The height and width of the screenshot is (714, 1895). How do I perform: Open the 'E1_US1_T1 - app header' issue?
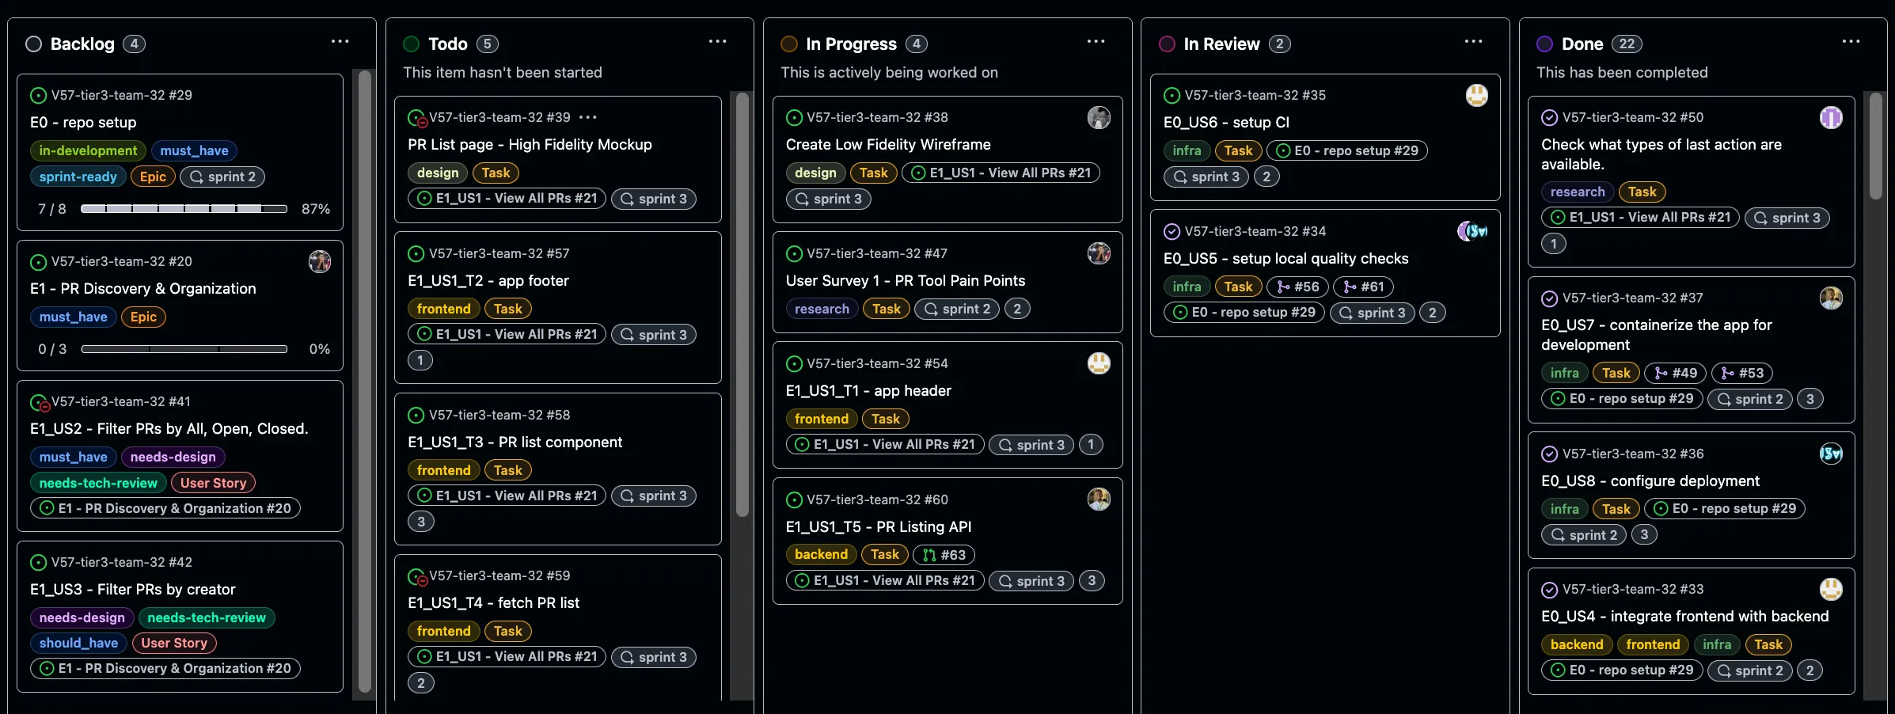tap(868, 391)
